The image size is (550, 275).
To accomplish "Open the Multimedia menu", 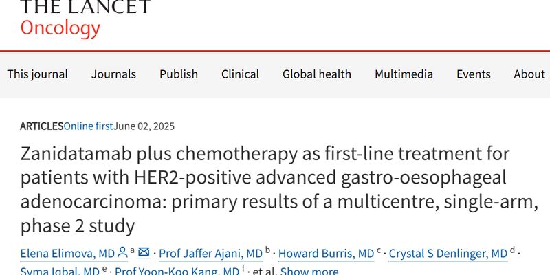I will click(404, 74).
